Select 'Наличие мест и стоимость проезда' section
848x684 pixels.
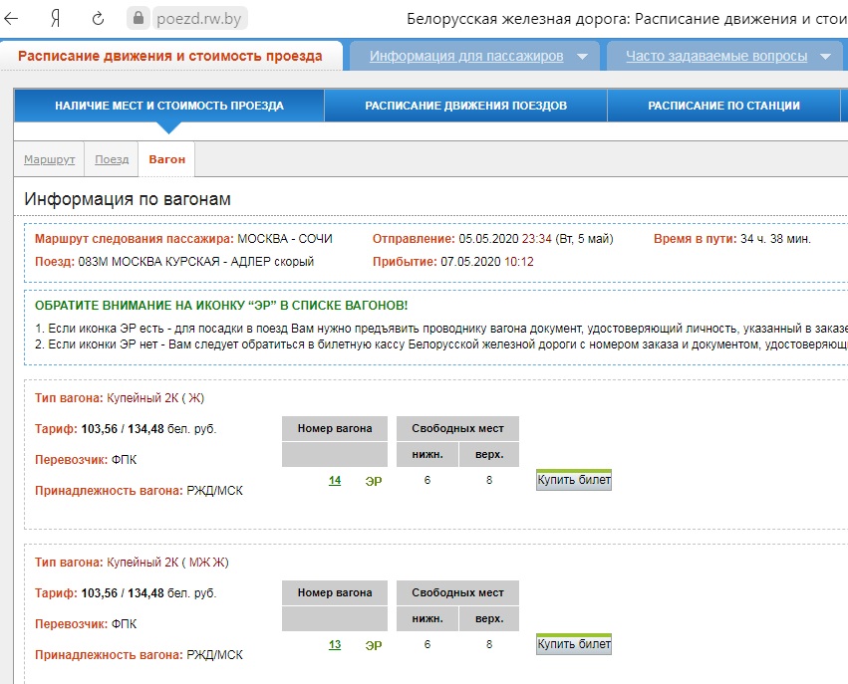tap(168, 106)
